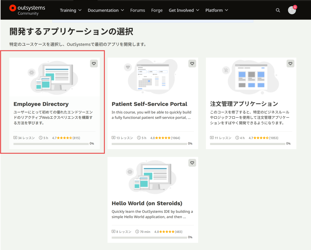This screenshot has height=250, width=311.
Task: Expand the Documentation dropdown menu
Action: click(x=106, y=10)
